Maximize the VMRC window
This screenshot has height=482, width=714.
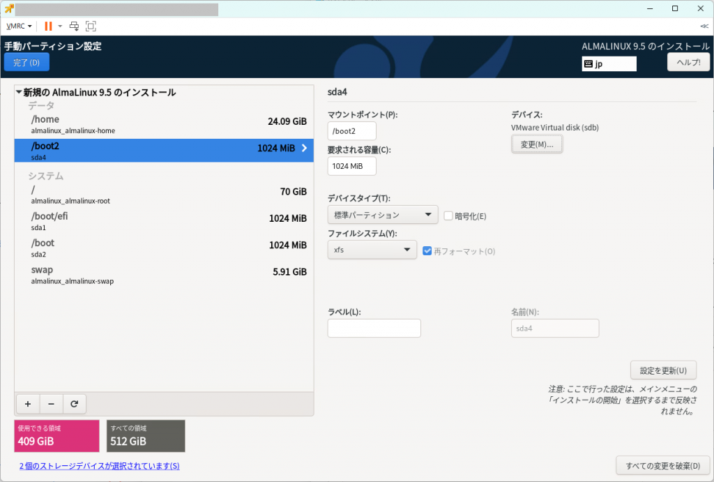click(675, 8)
